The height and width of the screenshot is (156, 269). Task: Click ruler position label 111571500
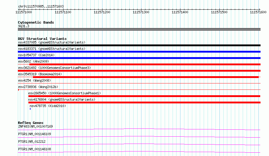coord(219,12)
